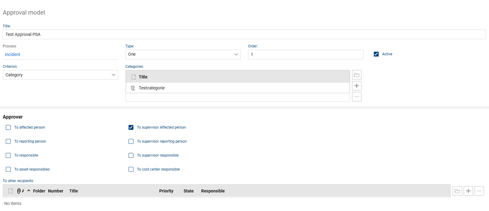
Task: Sort recipients by Responsible column
Action: [x=213, y=191]
